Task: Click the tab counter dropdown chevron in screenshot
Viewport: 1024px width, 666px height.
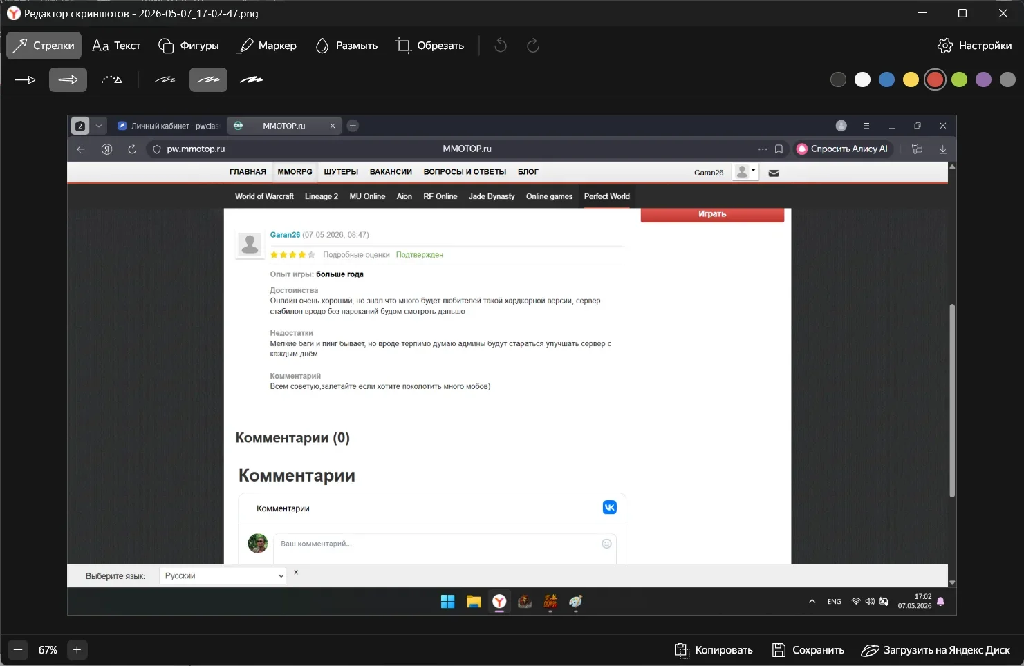Action: (x=99, y=126)
